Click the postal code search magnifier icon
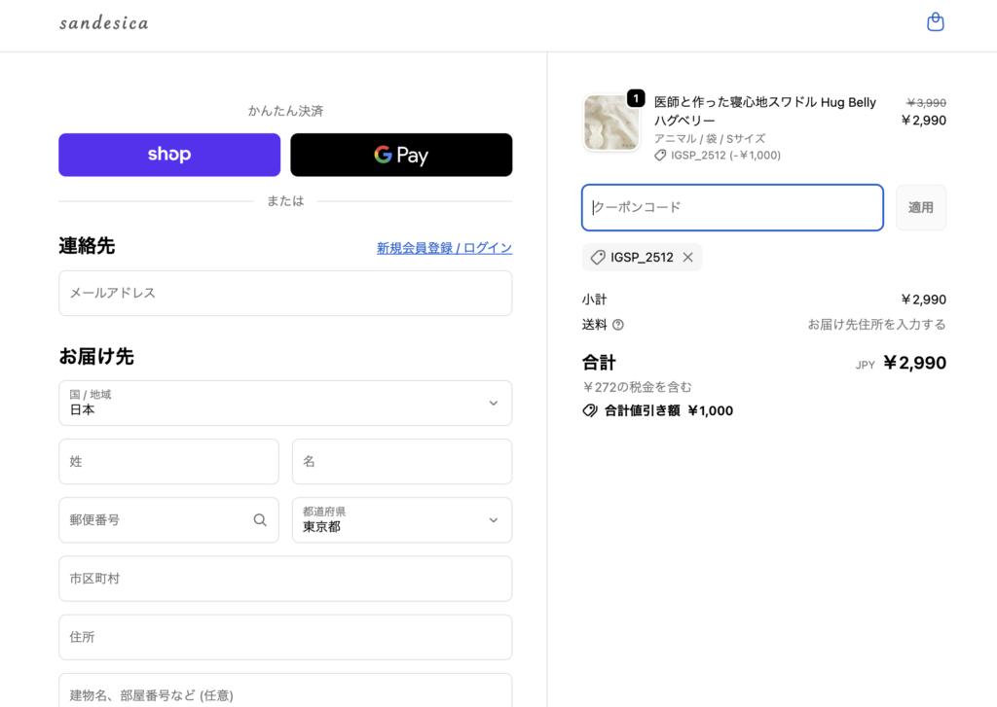The height and width of the screenshot is (707, 997). click(260, 520)
